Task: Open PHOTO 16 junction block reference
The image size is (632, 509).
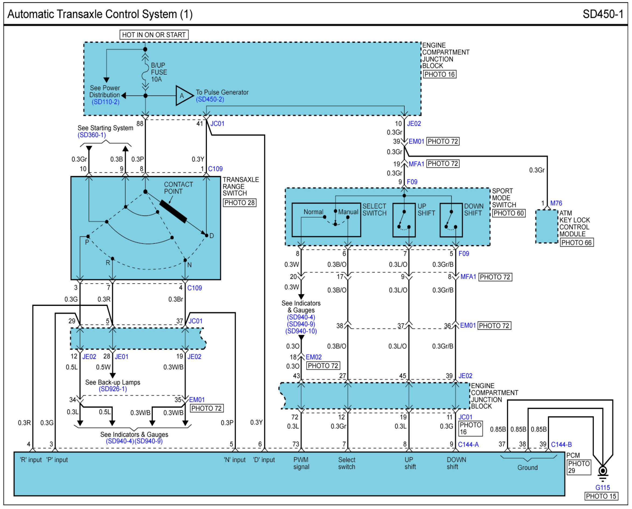Action: (439, 75)
